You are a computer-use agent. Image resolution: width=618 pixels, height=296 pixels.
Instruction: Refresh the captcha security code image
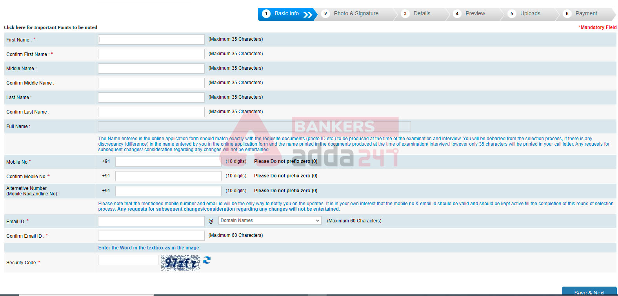pyautogui.click(x=207, y=260)
